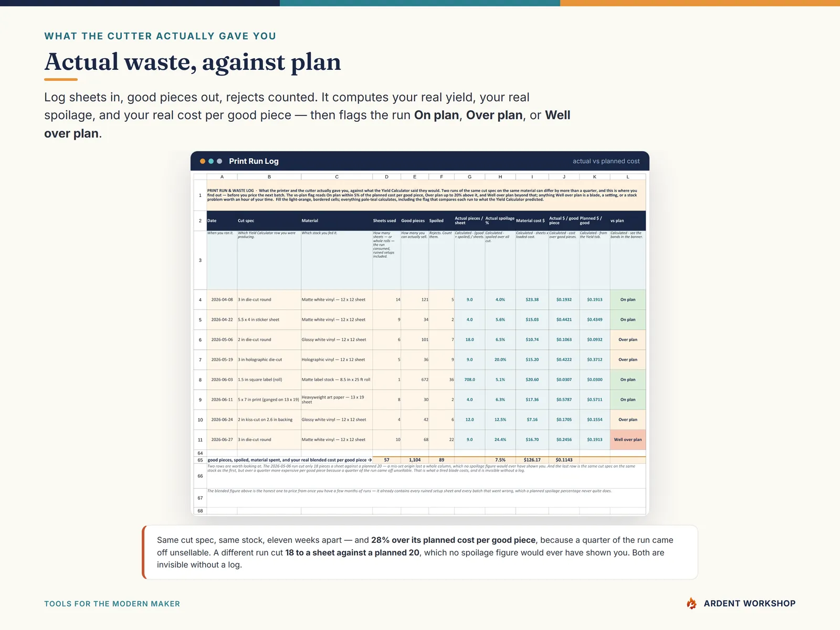Click the 'vs plan' heading cell
This screenshot has width=840, height=630.
(x=628, y=220)
